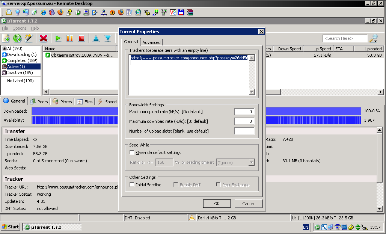Screen dimensions: 386x234
Task: Click the warning triangle in status bar
Action: coord(191,218)
